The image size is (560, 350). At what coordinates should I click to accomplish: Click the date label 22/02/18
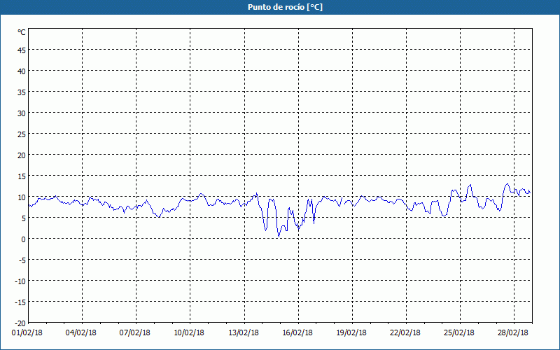[406, 333]
